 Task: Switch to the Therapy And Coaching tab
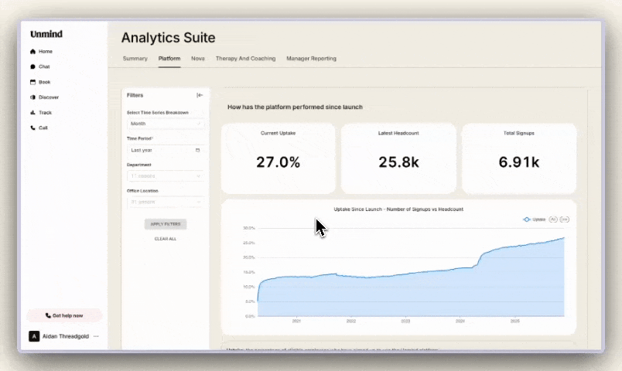point(245,59)
